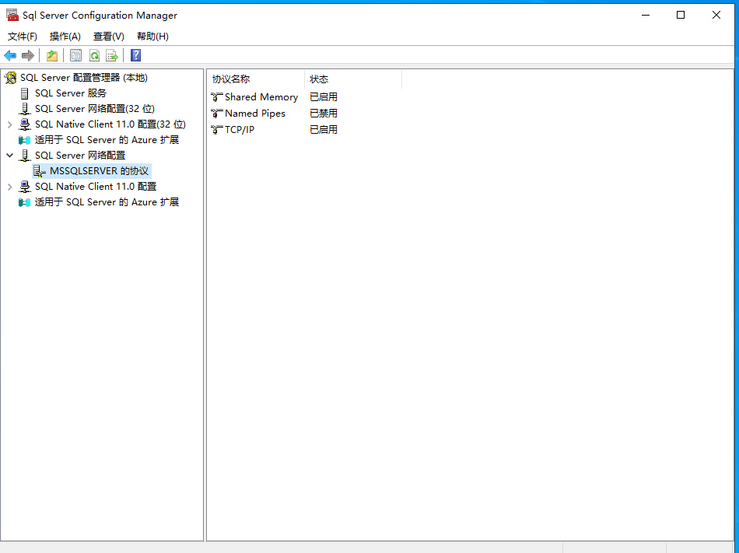Click the Shared Memory protocol icon
Screen dimensions: 739x553
click(217, 97)
